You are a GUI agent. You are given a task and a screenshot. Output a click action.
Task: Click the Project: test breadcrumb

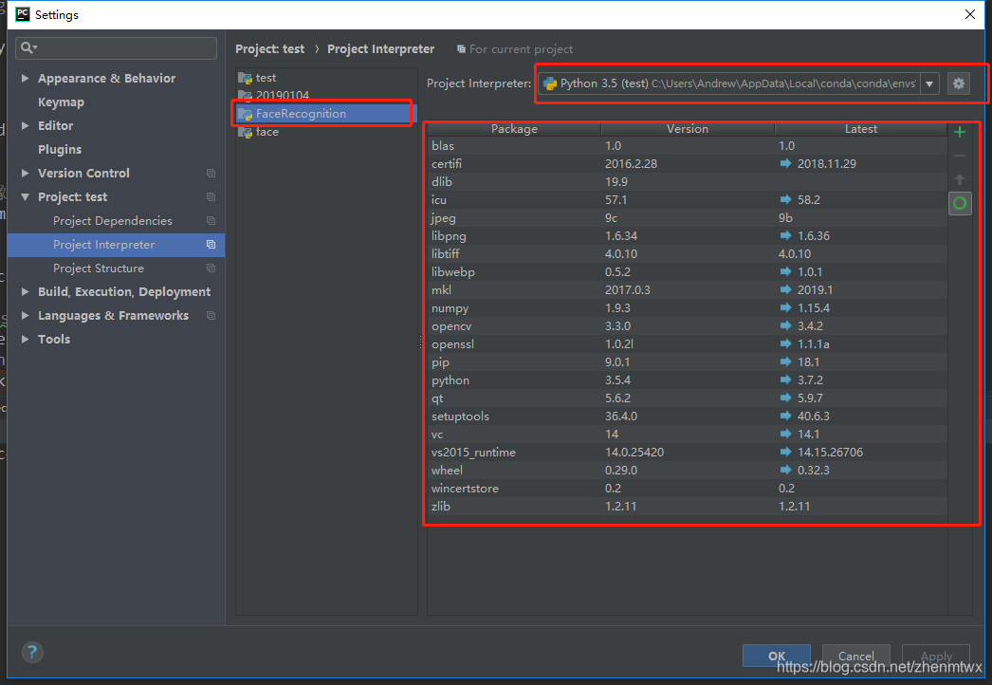[269, 48]
